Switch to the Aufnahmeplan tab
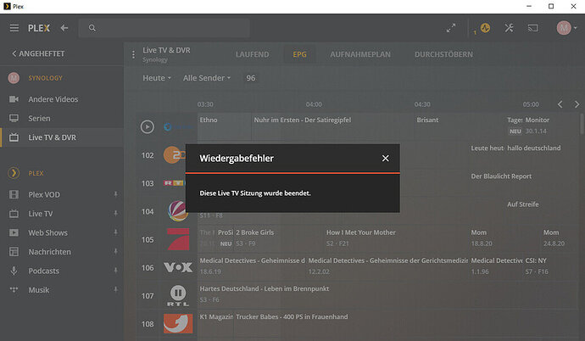Image resolution: width=585 pixels, height=341 pixels. 360,54
